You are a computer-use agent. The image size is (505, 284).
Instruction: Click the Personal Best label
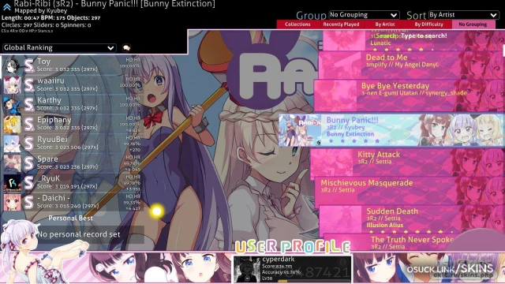click(70, 219)
